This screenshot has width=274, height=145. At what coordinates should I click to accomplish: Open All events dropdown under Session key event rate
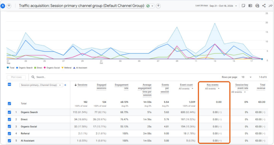(238, 92)
